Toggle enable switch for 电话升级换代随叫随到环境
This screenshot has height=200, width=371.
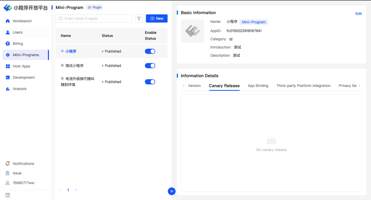(150, 82)
